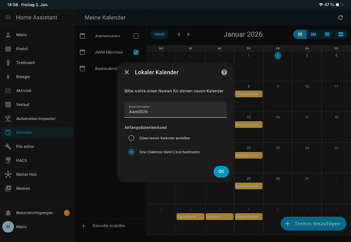Open HACS from the sidebar
The width and height of the screenshot is (351, 242).
pos(22,160)
